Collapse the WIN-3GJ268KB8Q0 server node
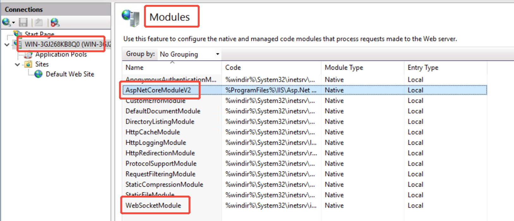This screenshot has width=514, height=221. [x=7, y=45]
